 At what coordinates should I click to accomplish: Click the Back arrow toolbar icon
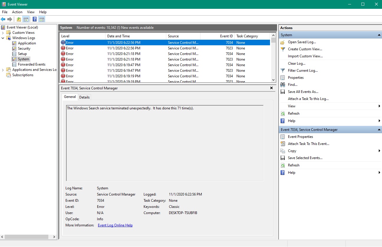point(3,19)
